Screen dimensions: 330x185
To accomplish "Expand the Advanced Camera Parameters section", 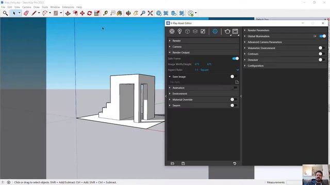I will [x=285, y=42].
